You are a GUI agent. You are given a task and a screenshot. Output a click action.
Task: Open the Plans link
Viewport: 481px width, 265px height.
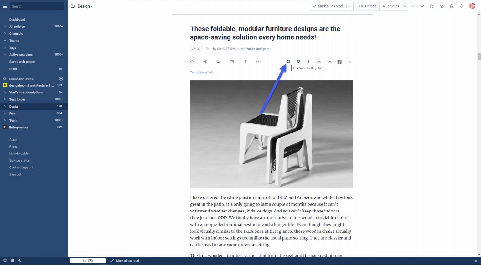click(x=13, y=147)
